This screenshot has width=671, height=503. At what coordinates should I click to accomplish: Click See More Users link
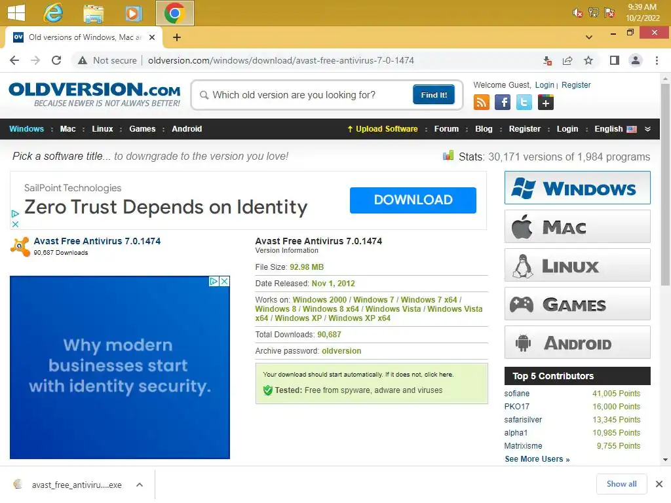pyautogui.click(x=537, y=459)
